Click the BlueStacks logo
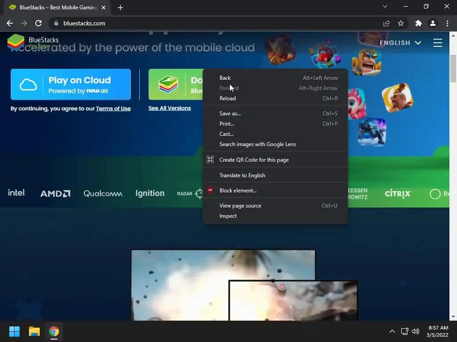457x342 pixels. pyautogui.click(x=33, y=41)
